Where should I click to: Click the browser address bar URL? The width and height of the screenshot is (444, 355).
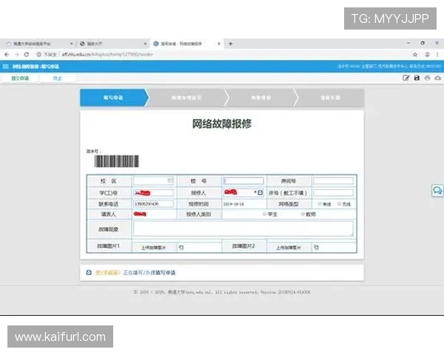click(x=107, y=54)
